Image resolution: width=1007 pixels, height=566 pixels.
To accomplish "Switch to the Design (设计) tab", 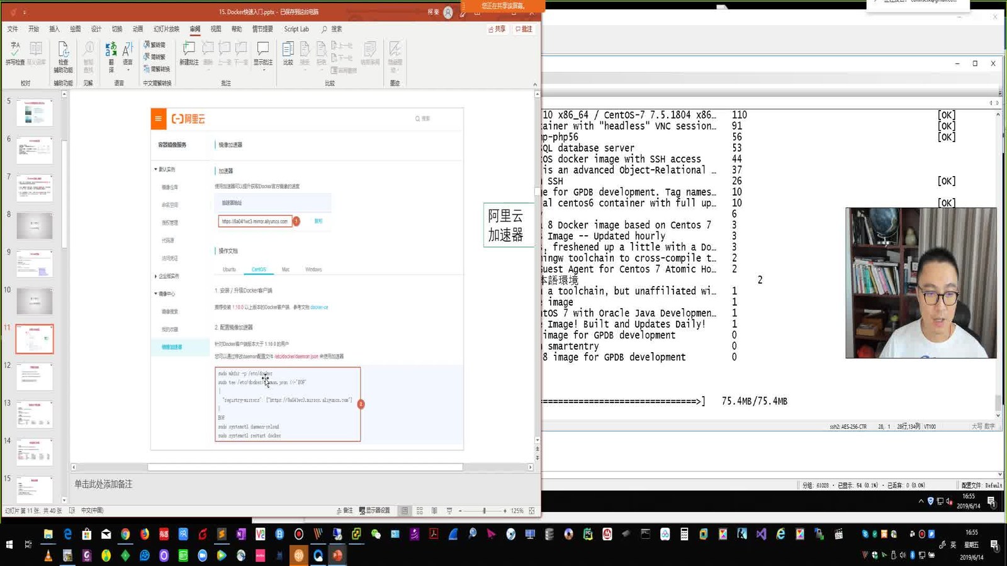I will coord(96,29).
